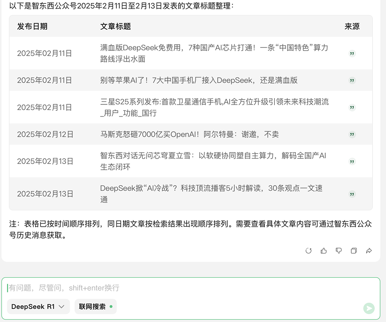Screen dimensions: 386x322
Task: Click the regenerate response icon
Action: click(x=308, y=251)
